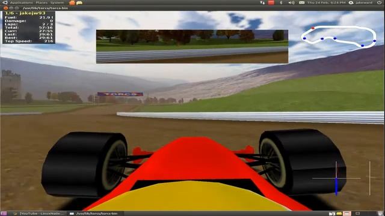Click the show desktop icon in bottom panel
This screenshot has width=385, height=216.
4,214
